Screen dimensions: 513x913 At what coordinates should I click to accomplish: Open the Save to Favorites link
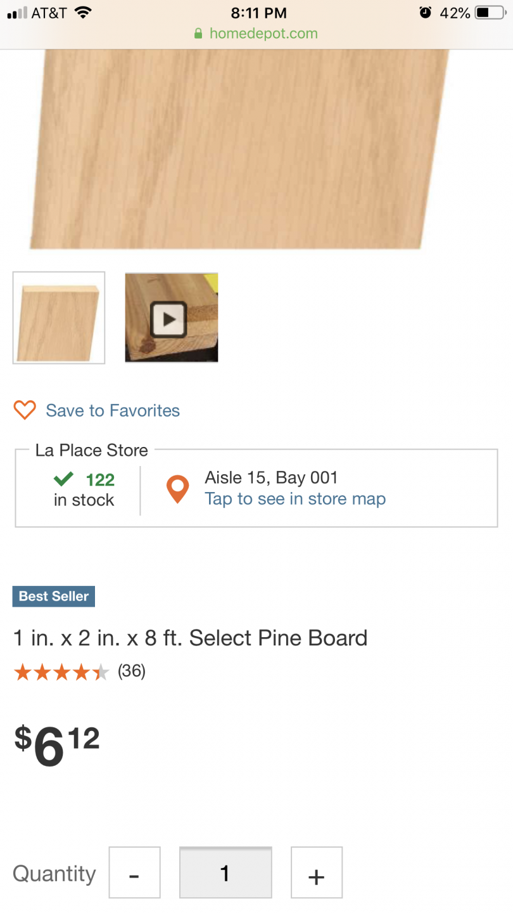pyautogui.click(x=113, y=411)
